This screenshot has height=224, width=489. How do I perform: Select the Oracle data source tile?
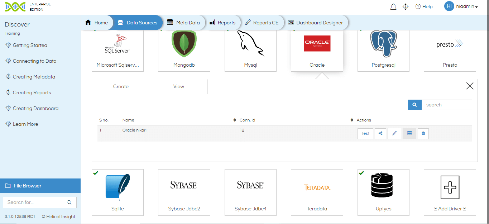click(317, 51)
